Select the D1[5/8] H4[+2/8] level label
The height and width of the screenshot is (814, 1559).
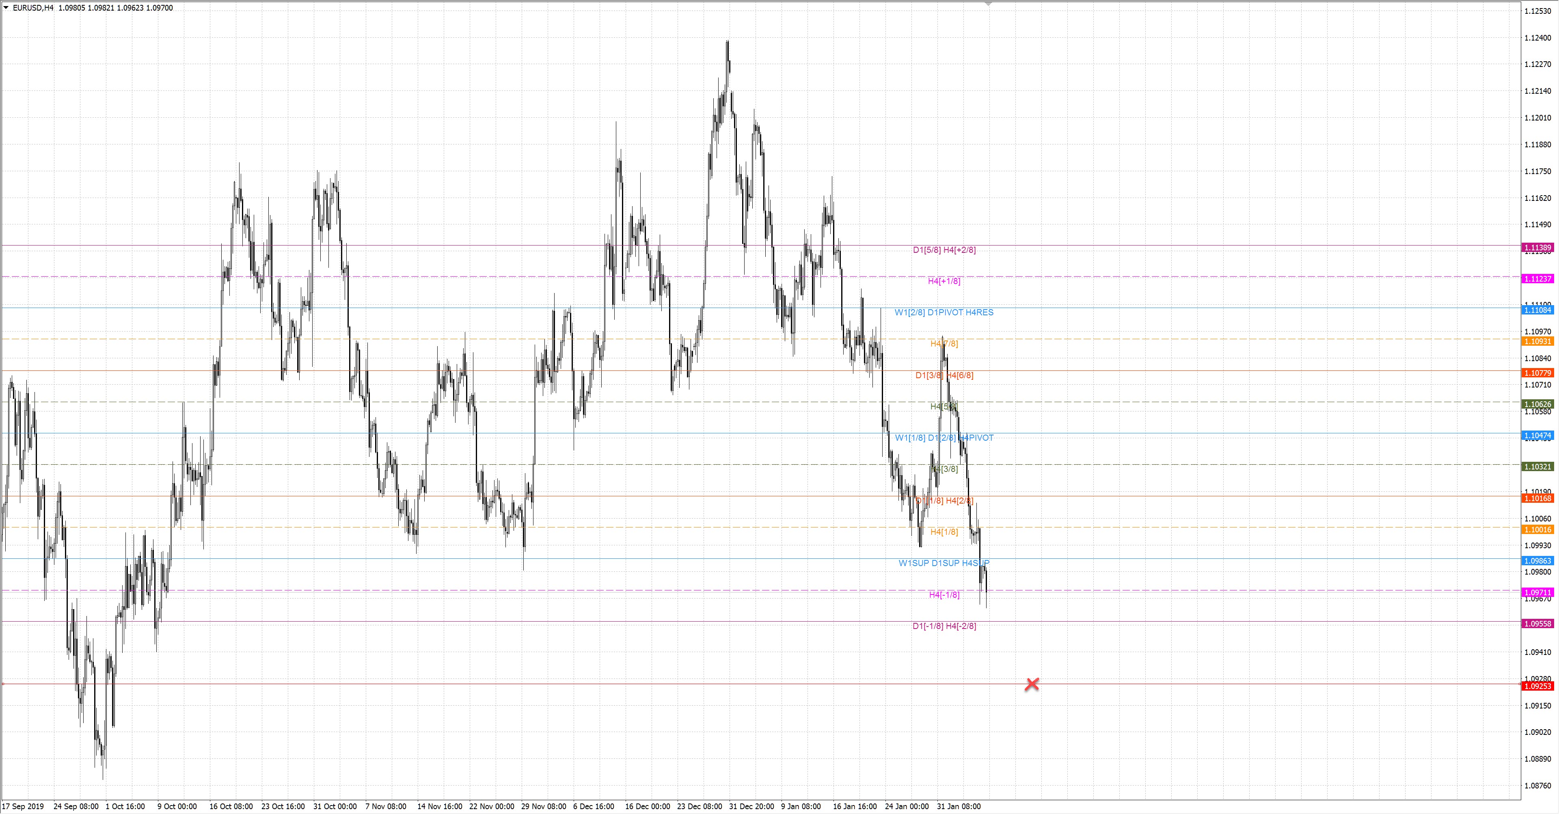coord(944,250)
